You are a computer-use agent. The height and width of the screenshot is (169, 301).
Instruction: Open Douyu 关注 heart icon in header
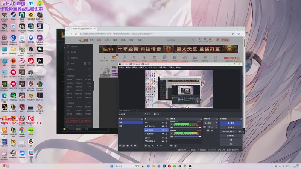pyautogui.click(x=205, y=40)
